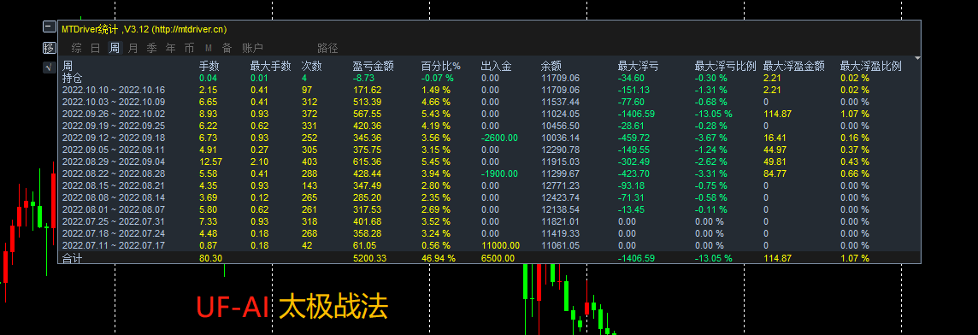Switch to the 账户 account tab

click(252, 48)
